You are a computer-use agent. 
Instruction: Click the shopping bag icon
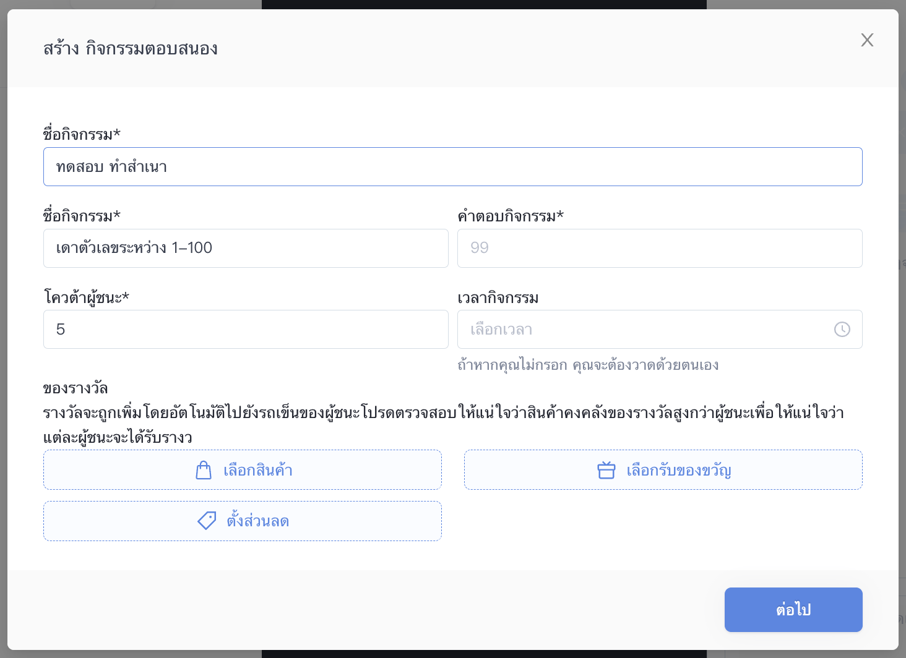(x=204, y=471)
